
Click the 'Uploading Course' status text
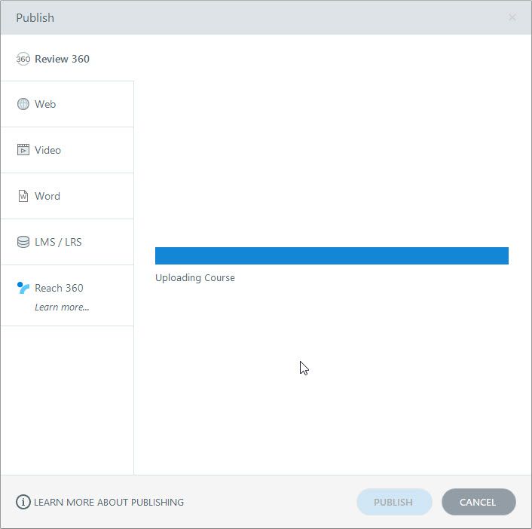pos(195,278)
